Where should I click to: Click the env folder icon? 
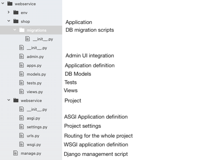point(16,13)
